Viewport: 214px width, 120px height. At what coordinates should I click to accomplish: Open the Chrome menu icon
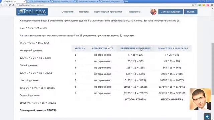click(212, 5)
